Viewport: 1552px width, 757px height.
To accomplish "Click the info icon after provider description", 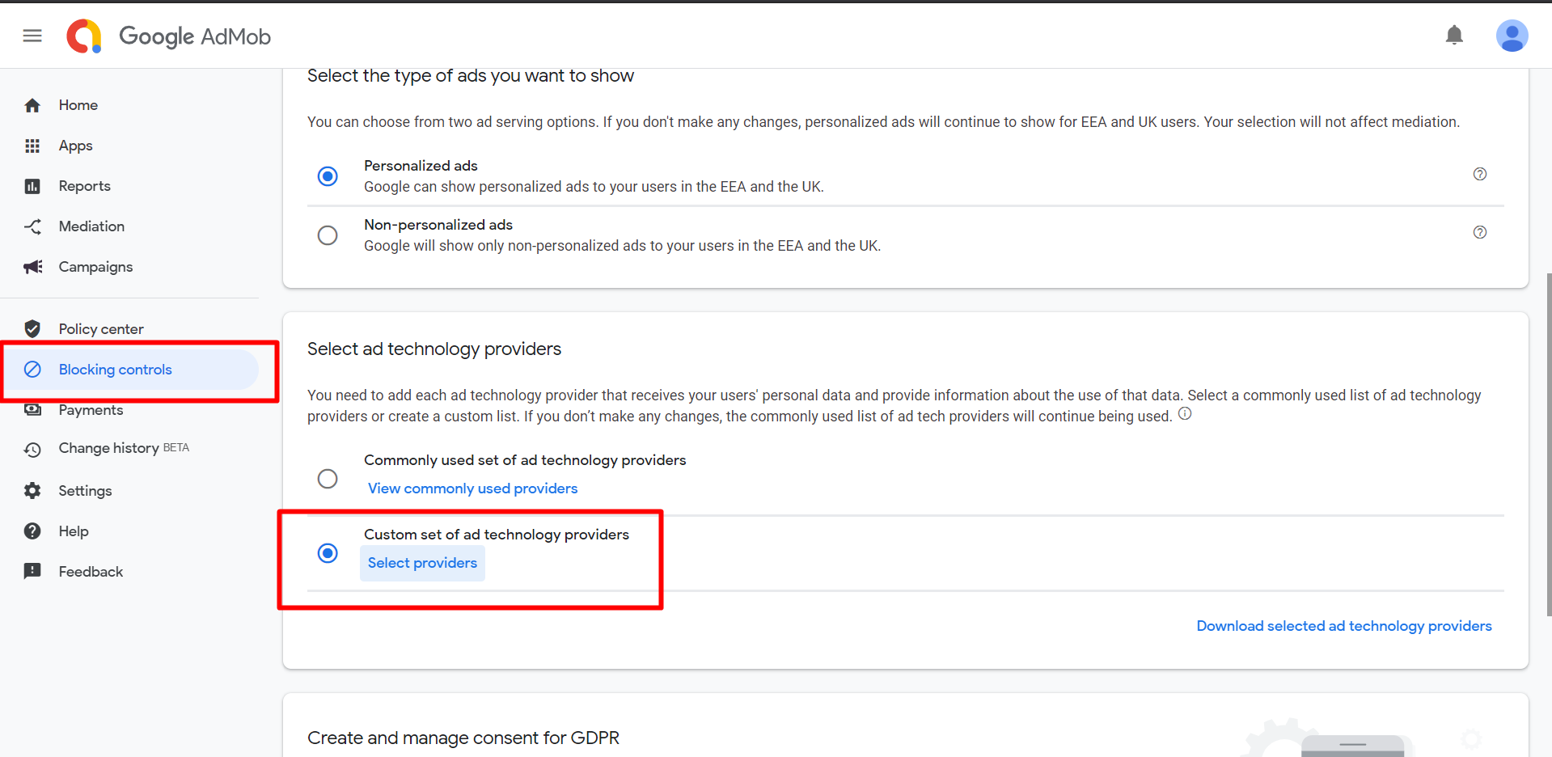I will coord(1185,414).
